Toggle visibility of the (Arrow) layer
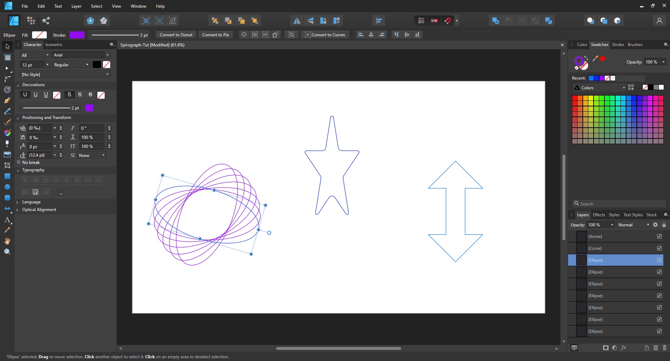 click(x=659, y=236)
